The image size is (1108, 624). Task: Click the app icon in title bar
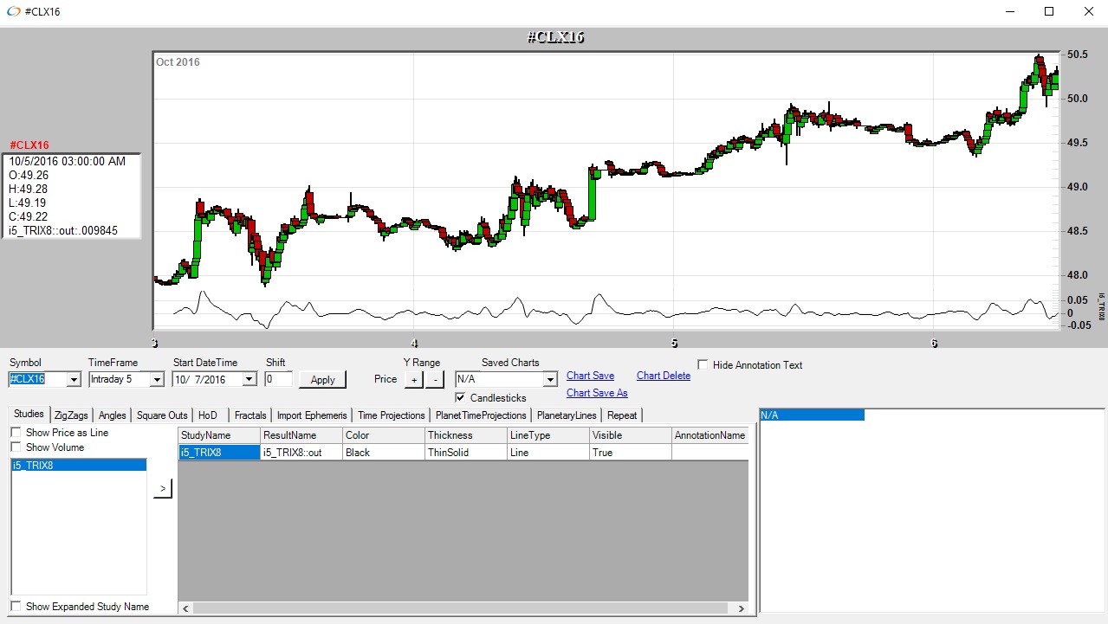pyautogui.click(x=13, y=11)
